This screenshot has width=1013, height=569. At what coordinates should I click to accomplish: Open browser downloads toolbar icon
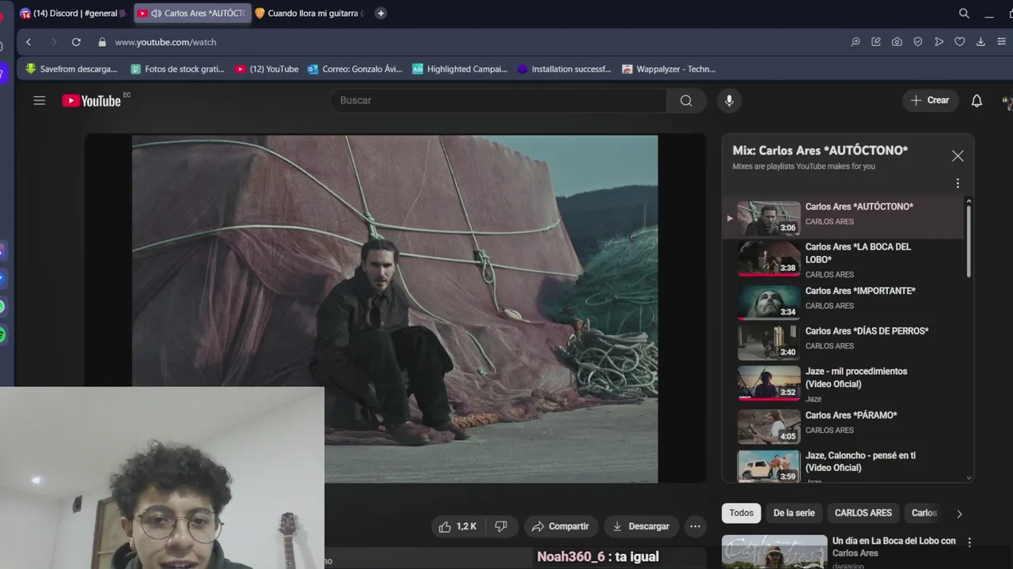(981, 42)
